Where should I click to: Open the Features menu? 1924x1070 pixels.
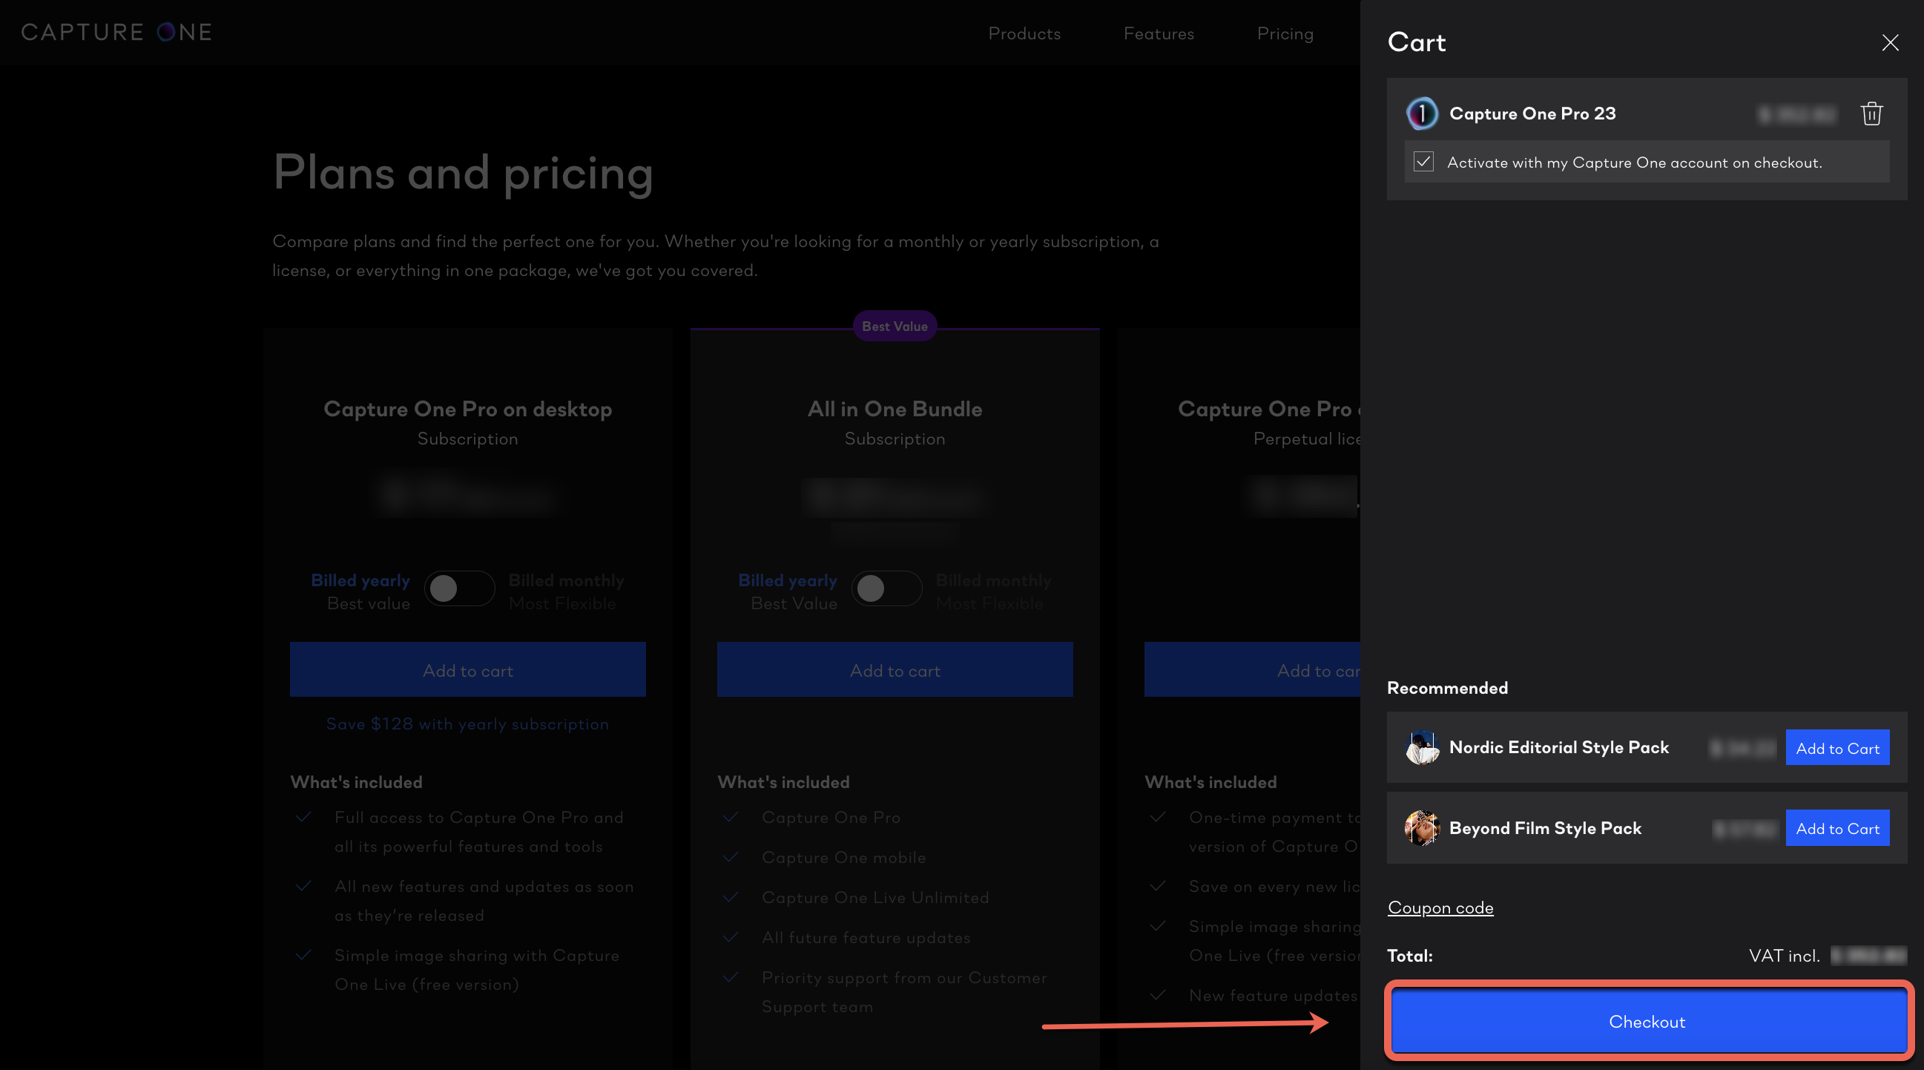tap(1159, 33)
